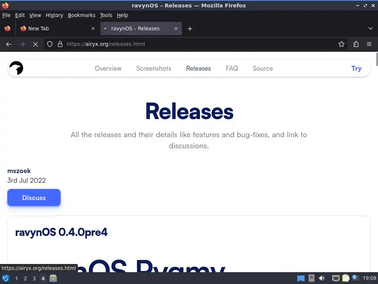
Task: Click the 19:08 clock
Action: 370,278
